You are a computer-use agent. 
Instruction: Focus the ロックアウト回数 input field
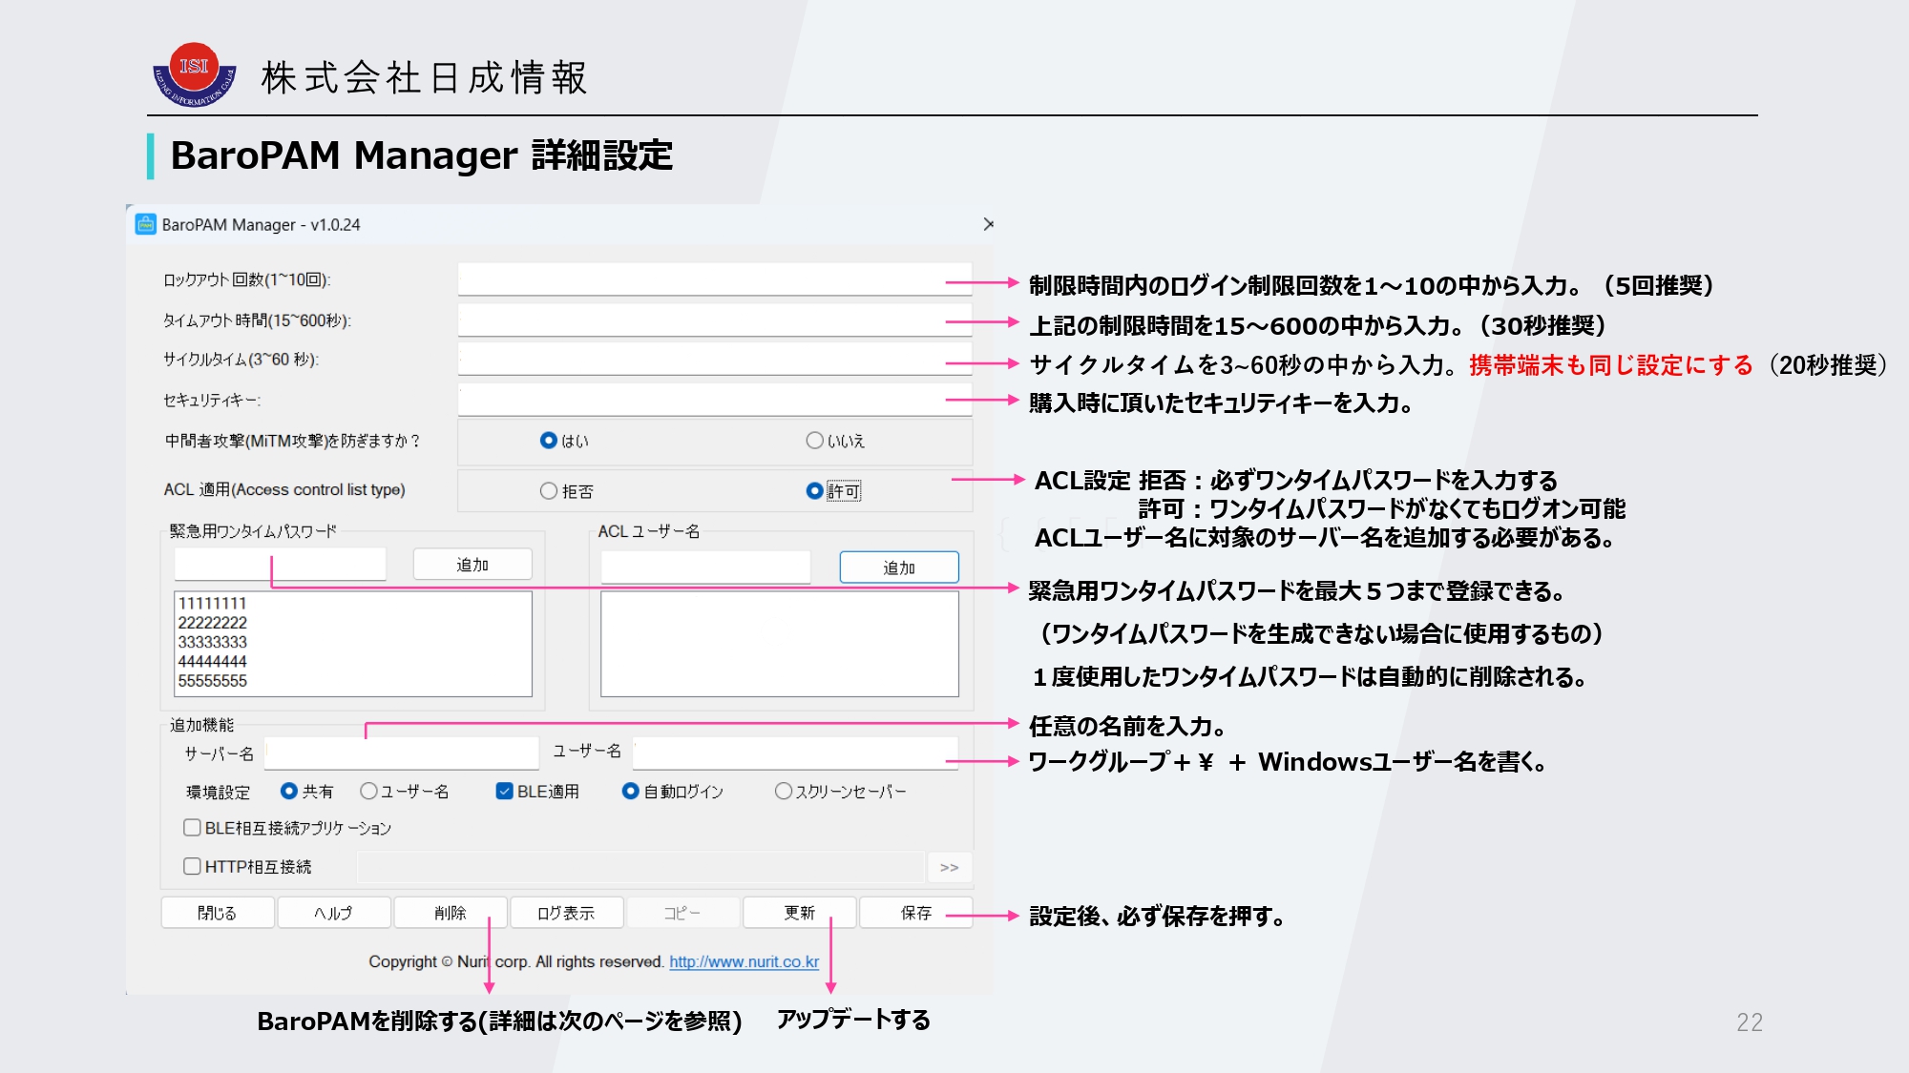point(715,279)
